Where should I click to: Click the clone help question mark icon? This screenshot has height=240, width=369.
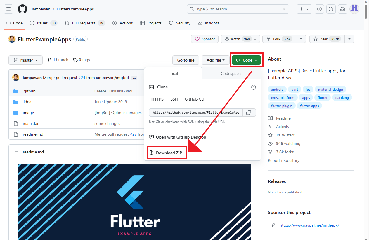pyautogui.click(x=253, y=87)
